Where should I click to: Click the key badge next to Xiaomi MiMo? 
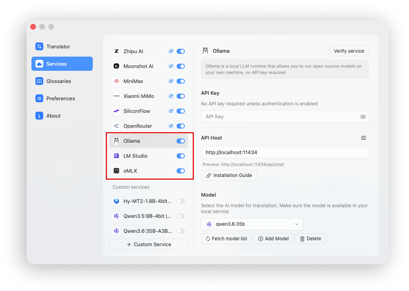pyautogui.click(x=171, y=96)
